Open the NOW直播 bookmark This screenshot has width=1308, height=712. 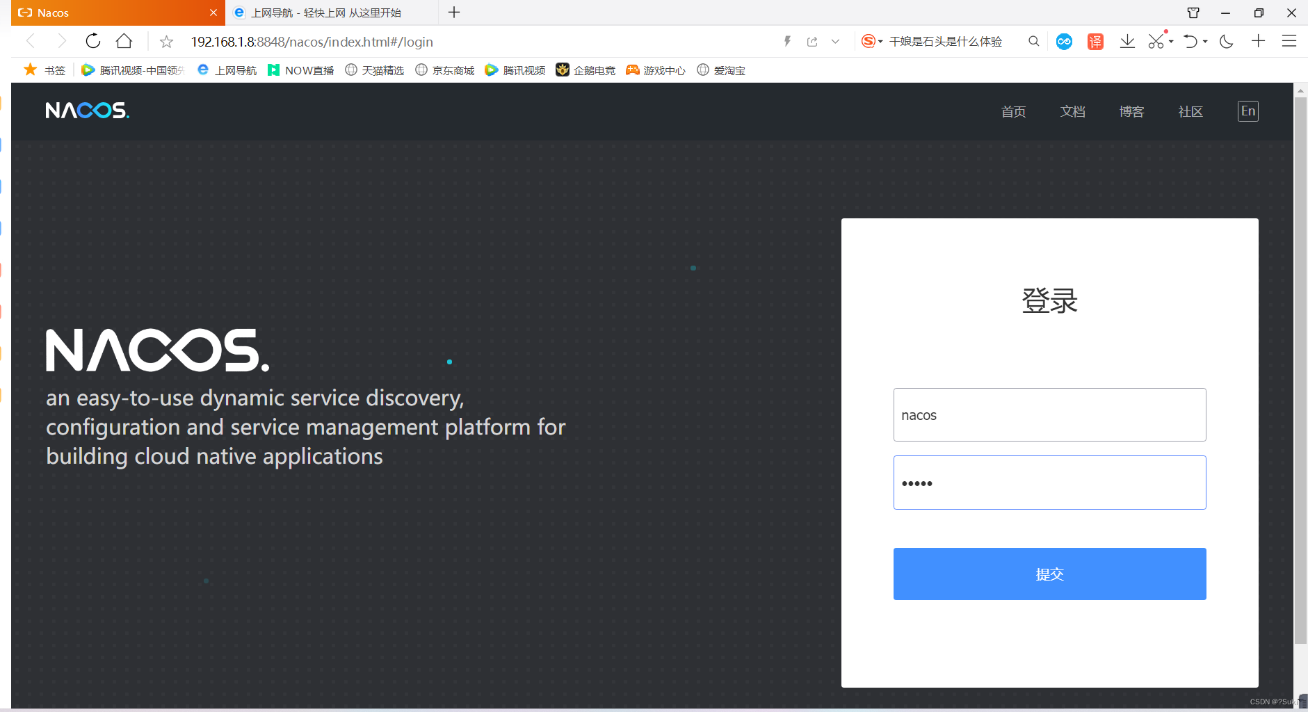[301, 70]
